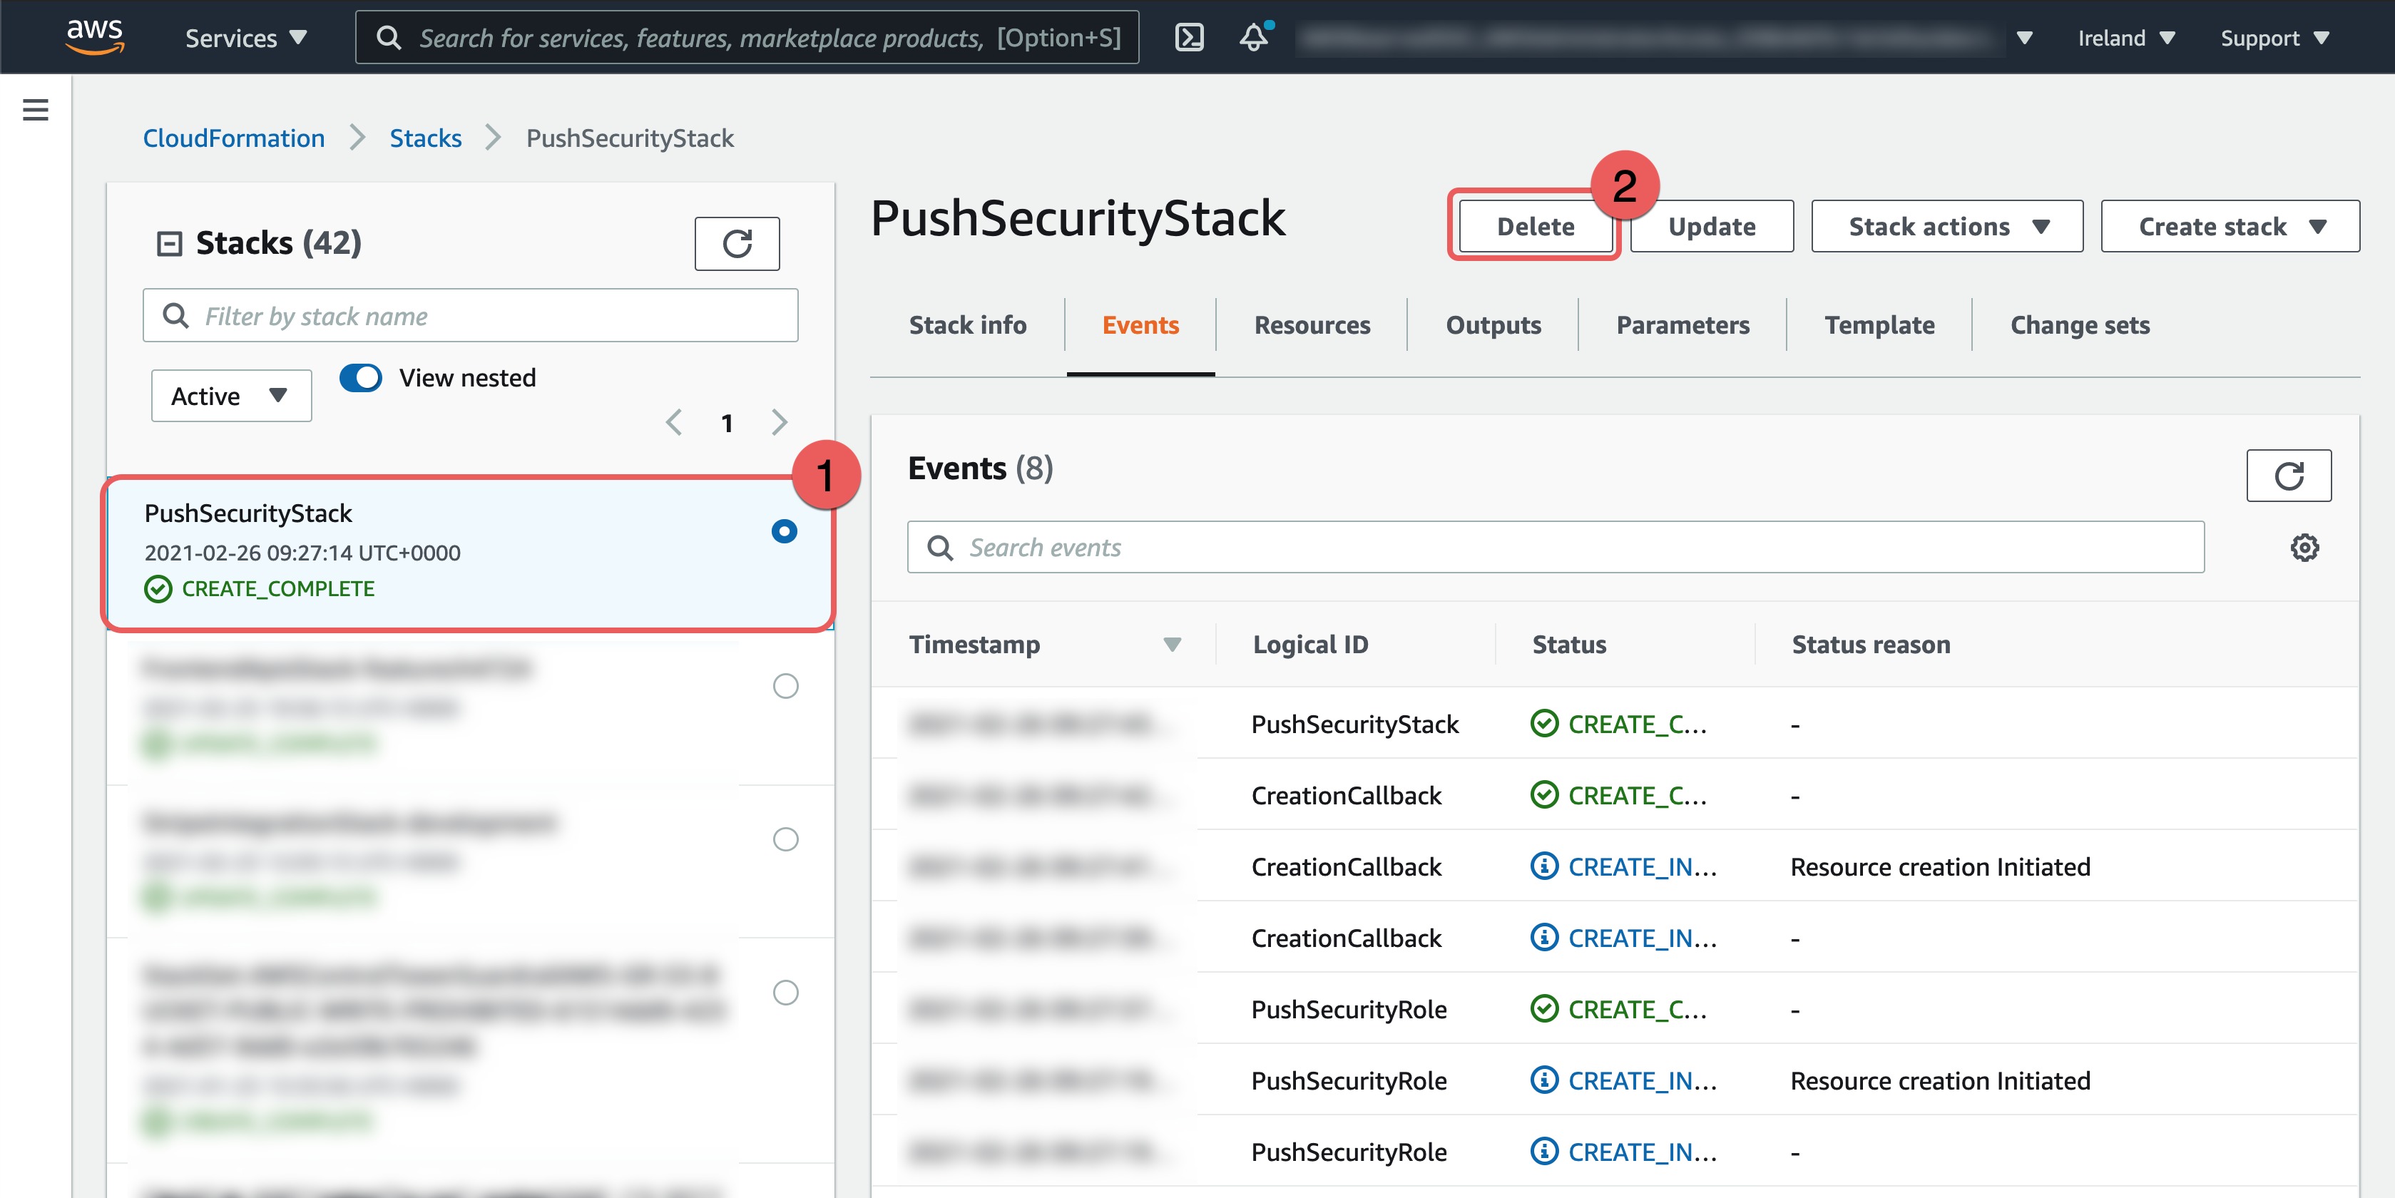Open events table settings gear

coord(2304,548)
